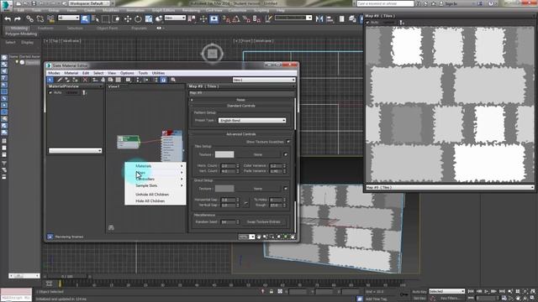This screenshot has width=538, height=302.
Task: Click the Horiz. Count value field
Action: coord(229,166)
